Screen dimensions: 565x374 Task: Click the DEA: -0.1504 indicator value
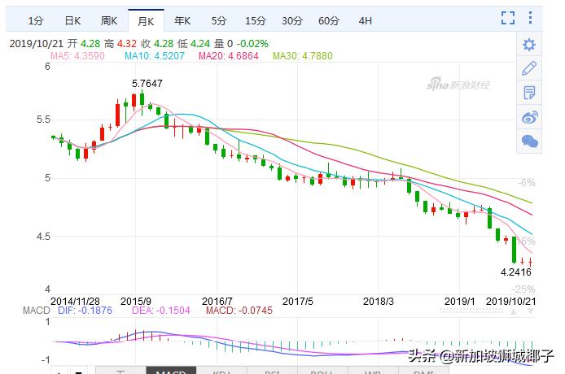pos(160,311)
